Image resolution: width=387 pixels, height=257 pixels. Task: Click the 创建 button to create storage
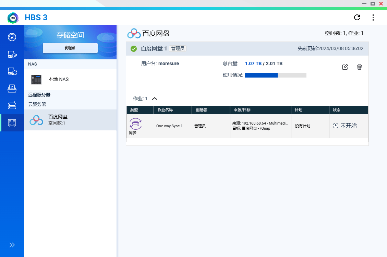tap(70, 48)
